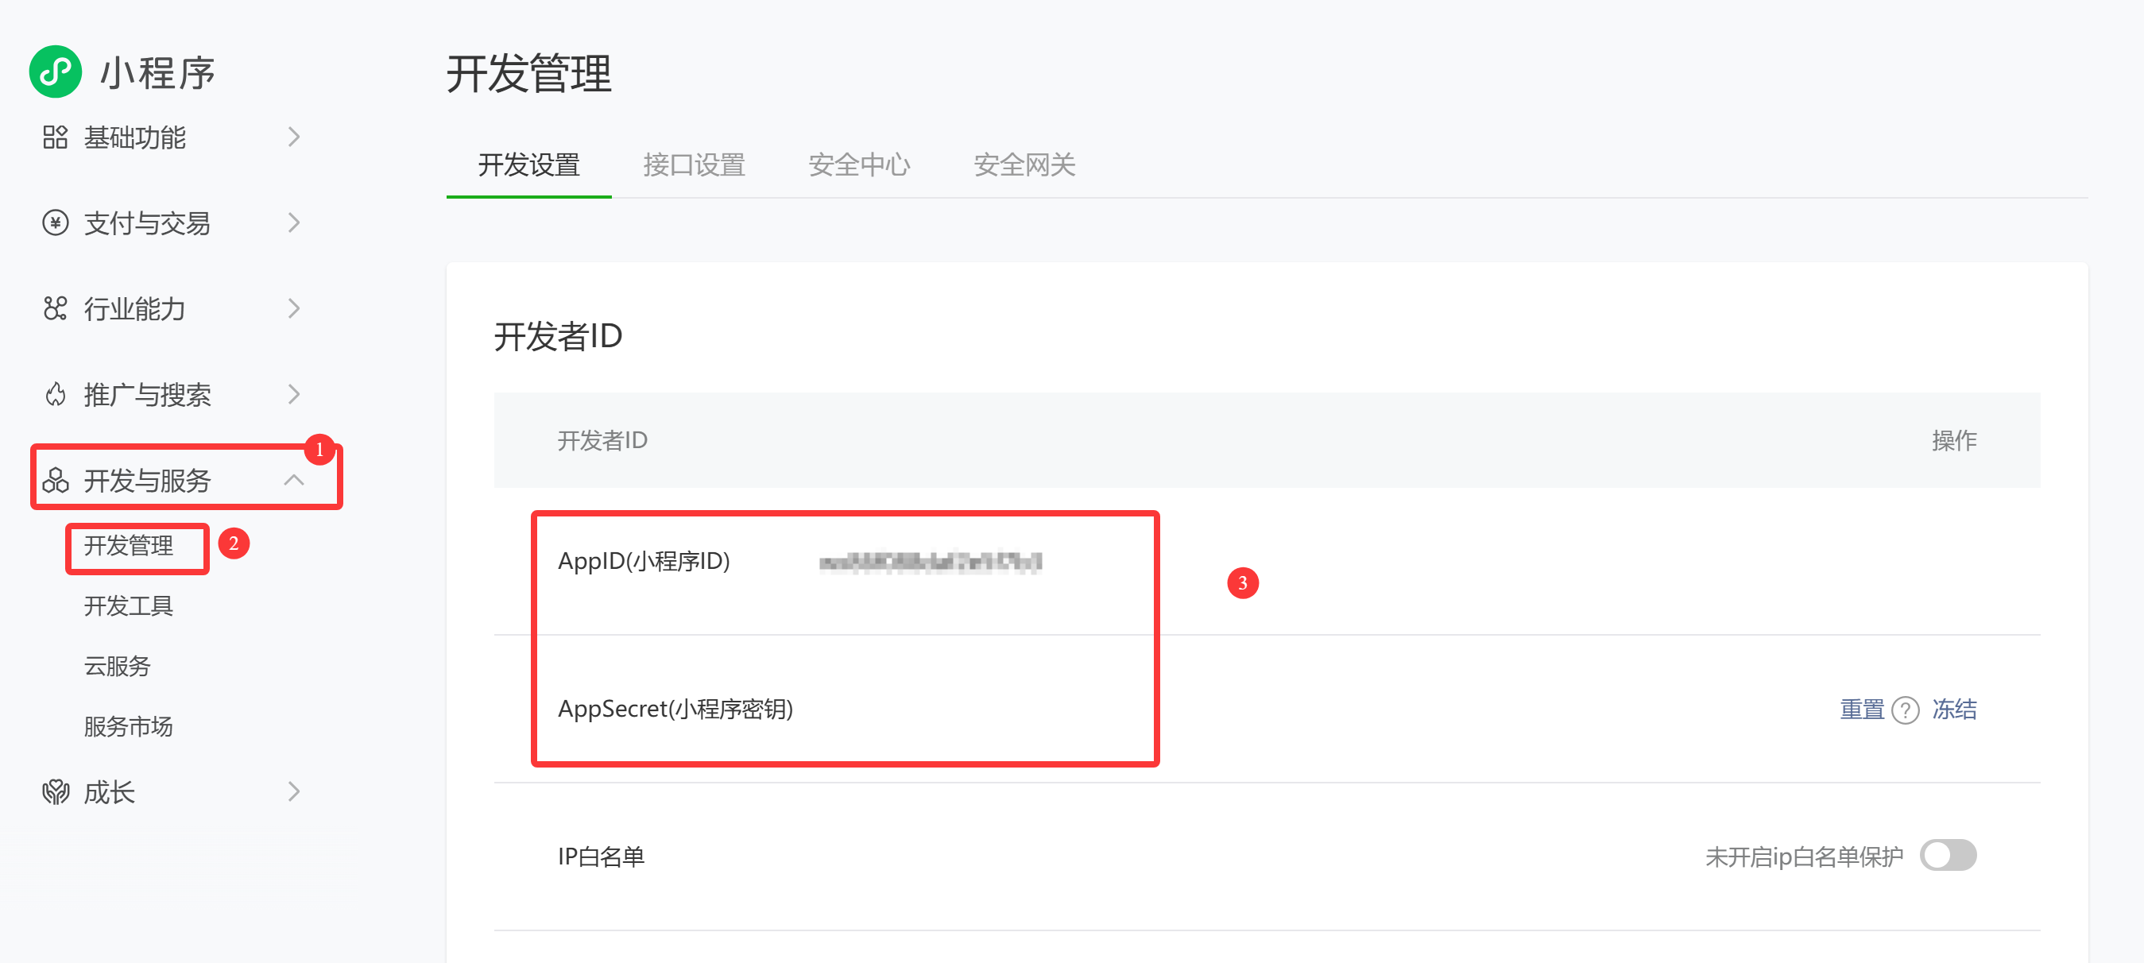The width and height of the screenshot is (2144, 963).
Task: Enable the IP白名单 protection toggle
Action: click(1948, 856)
